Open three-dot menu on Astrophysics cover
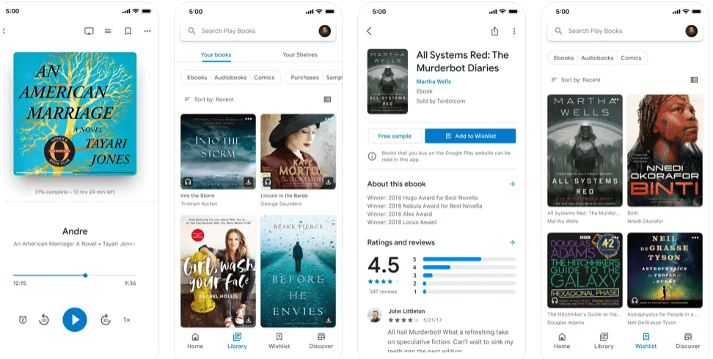Viewport: 713px width, 359px height. pos(695,238)
